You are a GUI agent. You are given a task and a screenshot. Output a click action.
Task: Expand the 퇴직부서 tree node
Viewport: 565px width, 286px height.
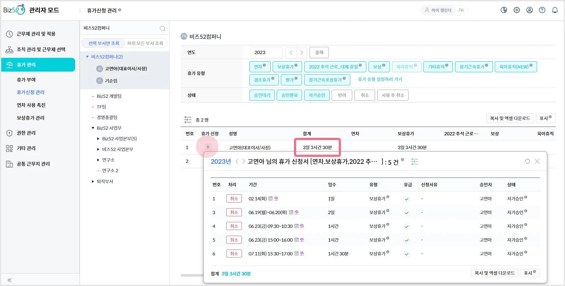click(93, 181)
